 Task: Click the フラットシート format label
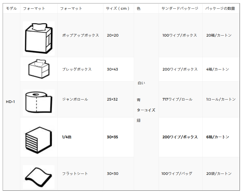(x=75, y=174)
